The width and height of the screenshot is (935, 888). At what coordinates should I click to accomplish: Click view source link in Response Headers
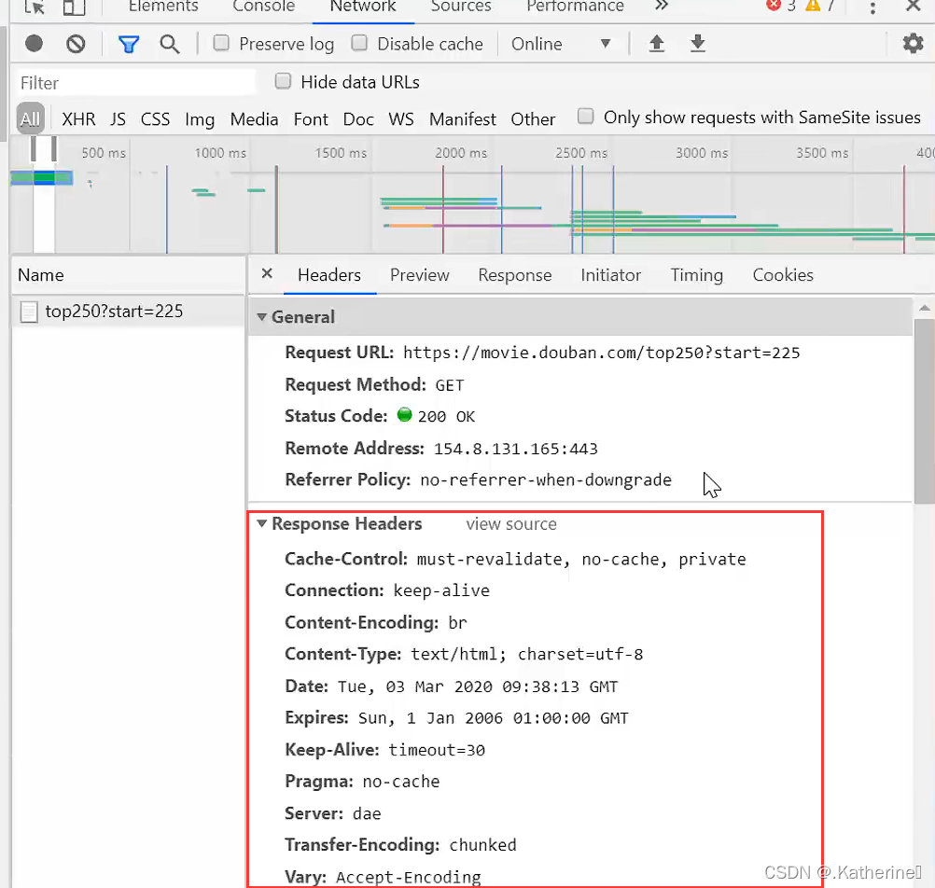pyautogui.click(x=511, y=524)
